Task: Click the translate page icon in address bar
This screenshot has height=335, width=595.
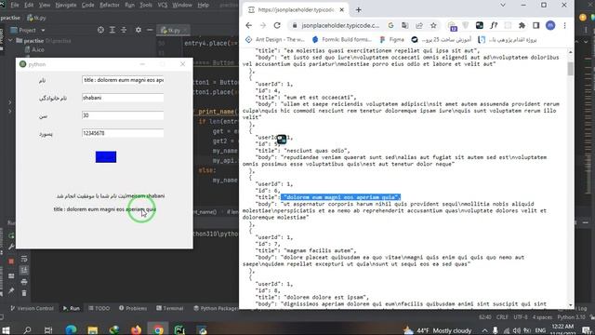Action: coord(405,25)
